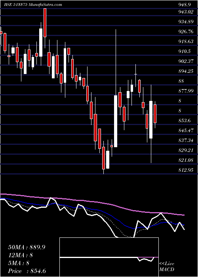Select the 926.76 price level label
This screenshot has width=198, height=277.
pyautogui.click(x=186, y=32)
